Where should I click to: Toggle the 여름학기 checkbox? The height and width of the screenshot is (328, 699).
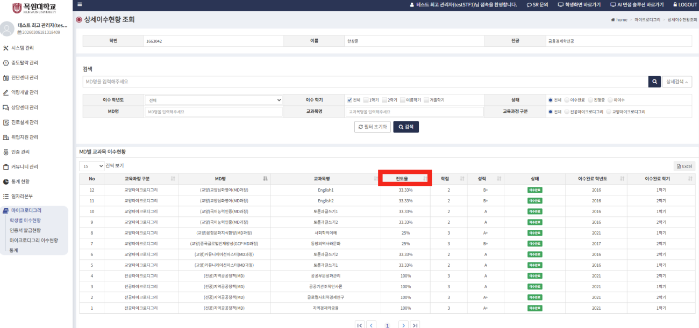(x=403, y=100)
